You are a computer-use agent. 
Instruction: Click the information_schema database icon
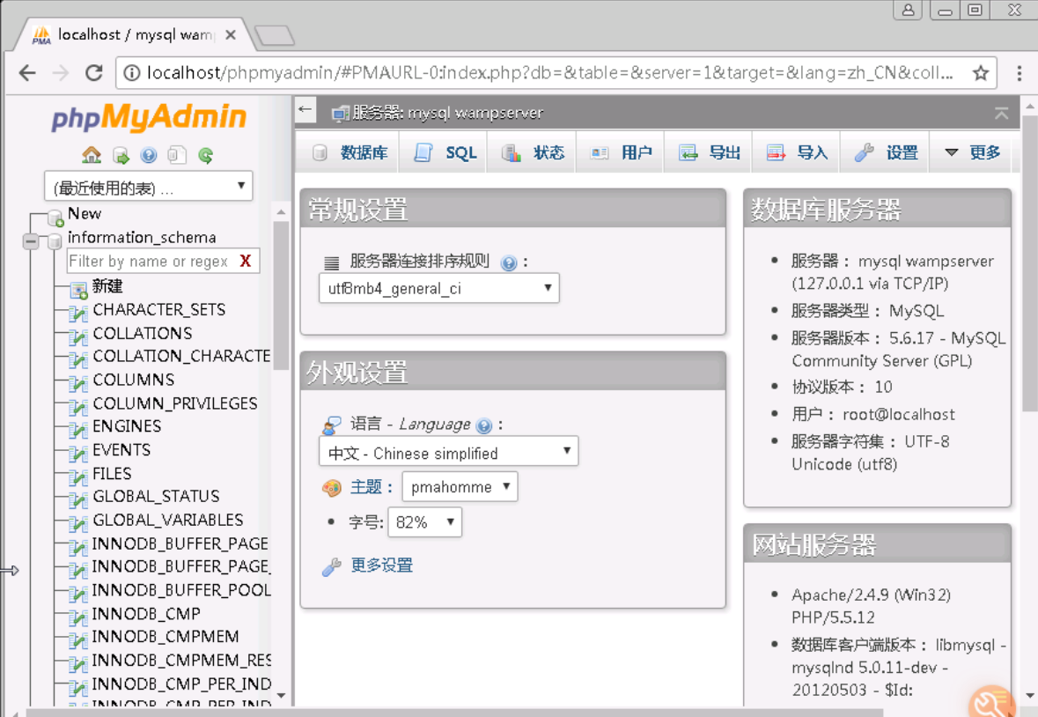[x=55, y=241]
